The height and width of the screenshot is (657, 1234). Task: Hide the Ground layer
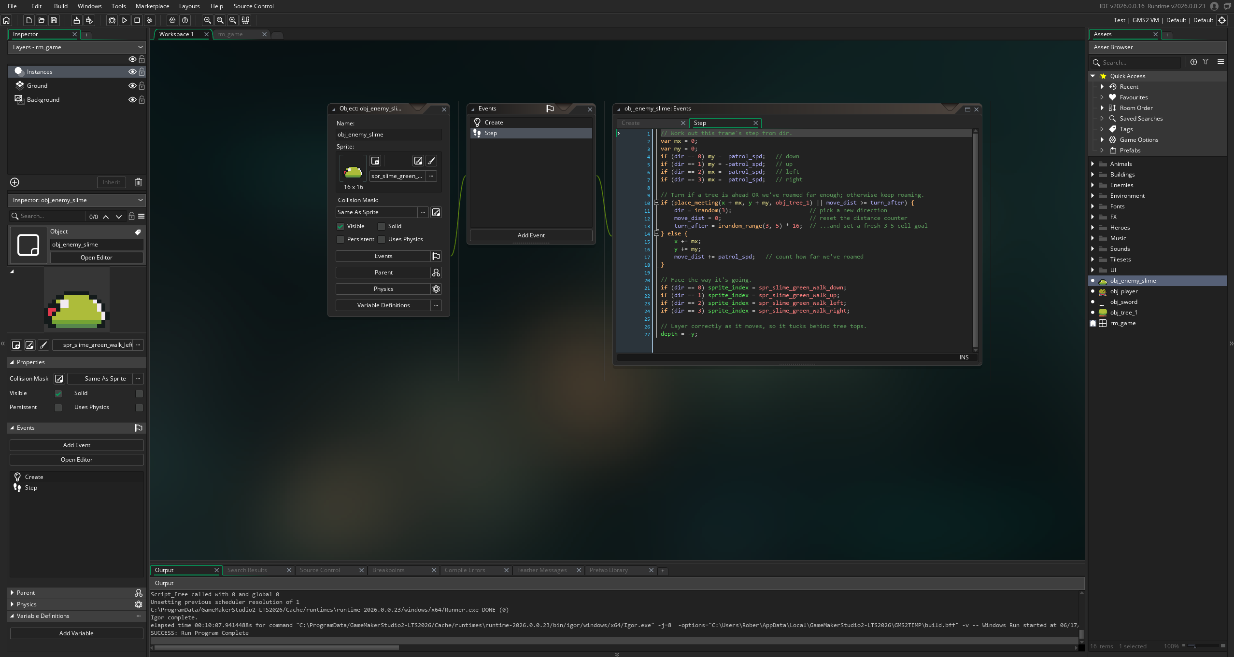coord(132,86)
